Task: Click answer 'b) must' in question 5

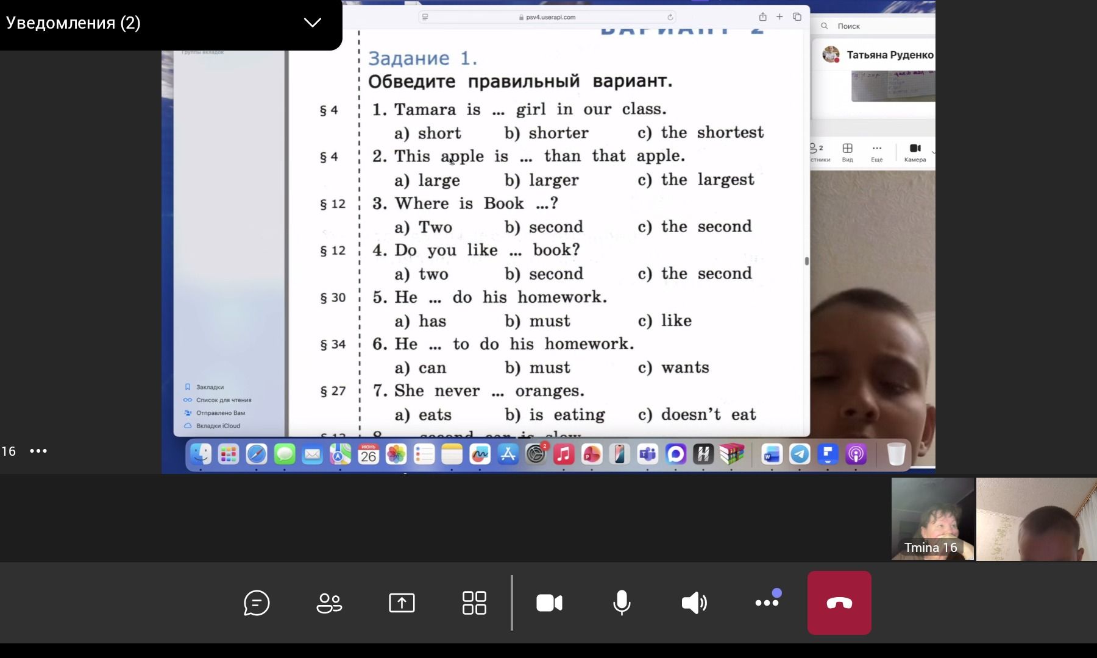Action: 538,321
